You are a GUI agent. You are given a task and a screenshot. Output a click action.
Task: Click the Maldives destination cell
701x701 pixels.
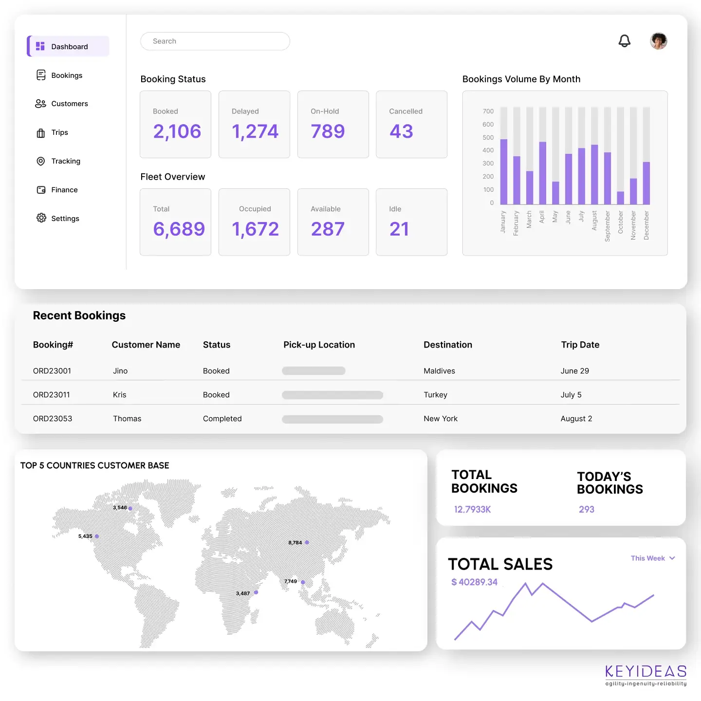click(440, 371)
